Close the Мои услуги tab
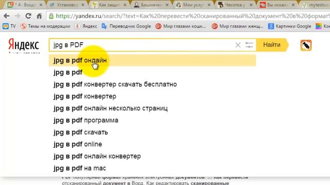 209,5
